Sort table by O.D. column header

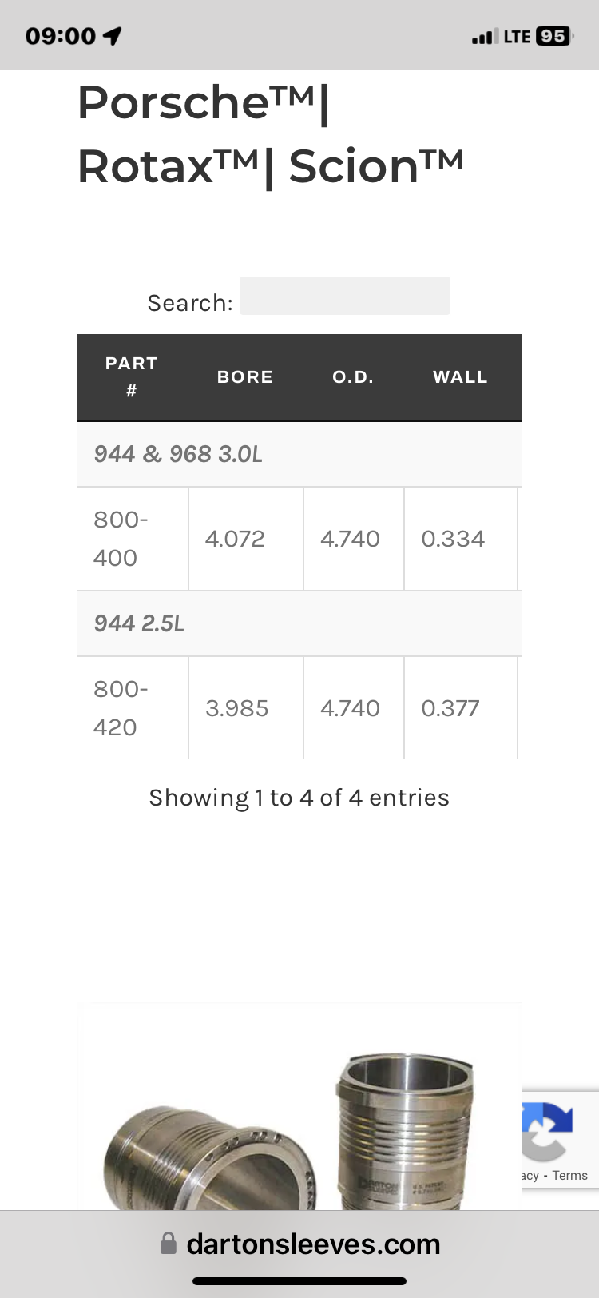point(353,377)
